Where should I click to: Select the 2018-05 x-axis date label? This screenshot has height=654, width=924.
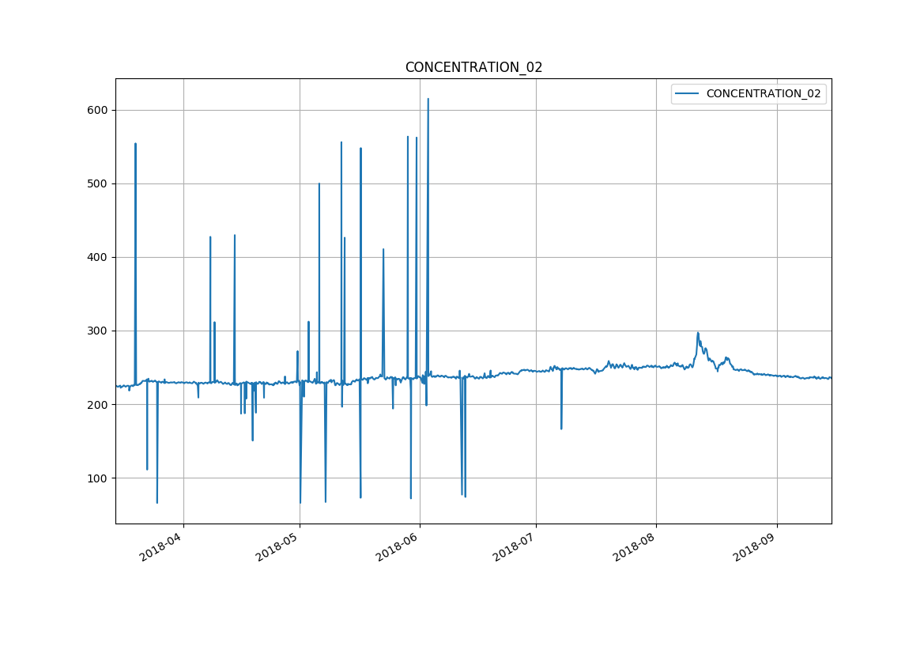[277, 546]
